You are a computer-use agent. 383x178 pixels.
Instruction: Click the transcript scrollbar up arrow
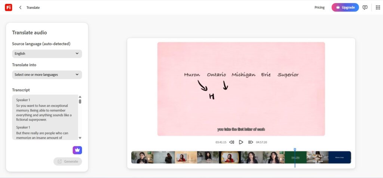[x=80, y=97]
